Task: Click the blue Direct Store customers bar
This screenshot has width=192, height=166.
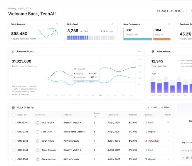Action: point(138,39)
